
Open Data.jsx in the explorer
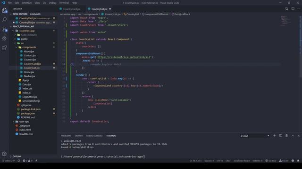click(x=26, y=84)
